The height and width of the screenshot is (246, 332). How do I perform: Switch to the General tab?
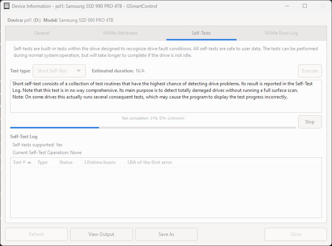tap(42, 33)
